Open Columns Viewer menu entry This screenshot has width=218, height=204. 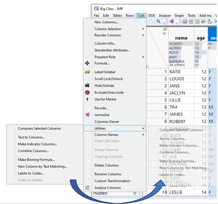(107, 122)
